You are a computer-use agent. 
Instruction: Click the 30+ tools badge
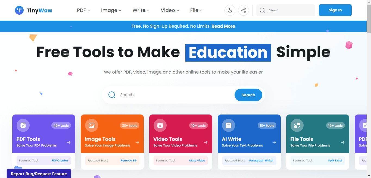click(129, 125)
